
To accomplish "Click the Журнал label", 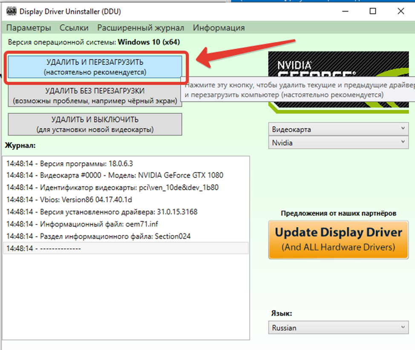I will coord(20,145).
